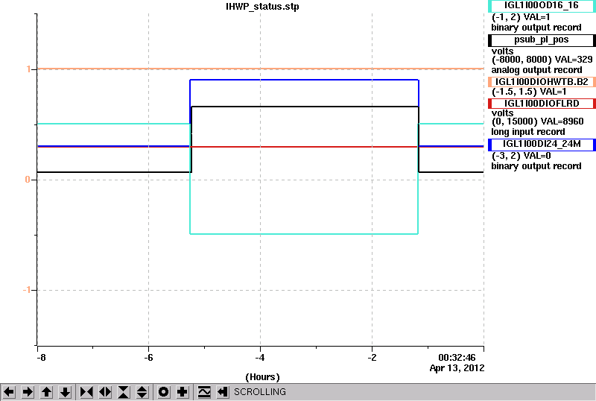The height and width of the screenshot is (401, 596).
Task: Pan the graph down with down arrow
Action: click(x=66, y=392)
